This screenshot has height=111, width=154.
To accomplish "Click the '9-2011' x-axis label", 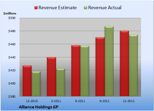I will tap(104, 101).
